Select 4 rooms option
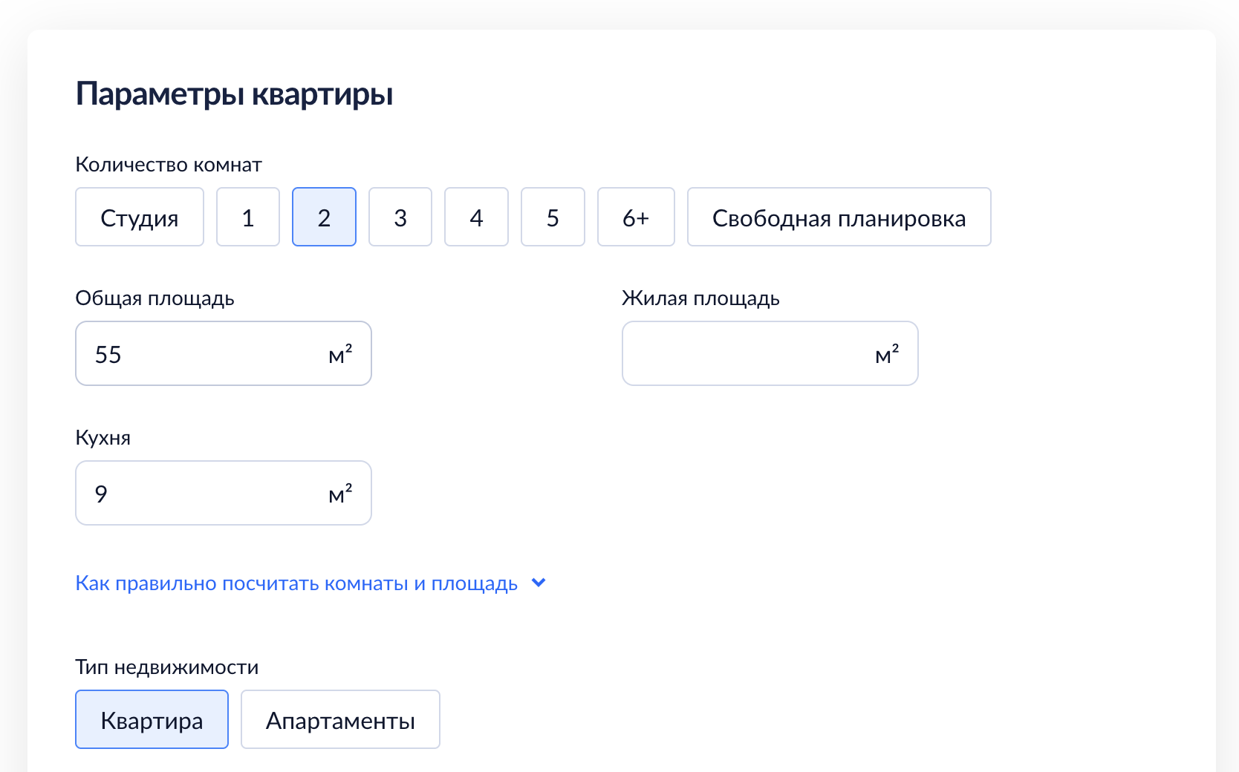1239x772 pixels. pos(476,217)
